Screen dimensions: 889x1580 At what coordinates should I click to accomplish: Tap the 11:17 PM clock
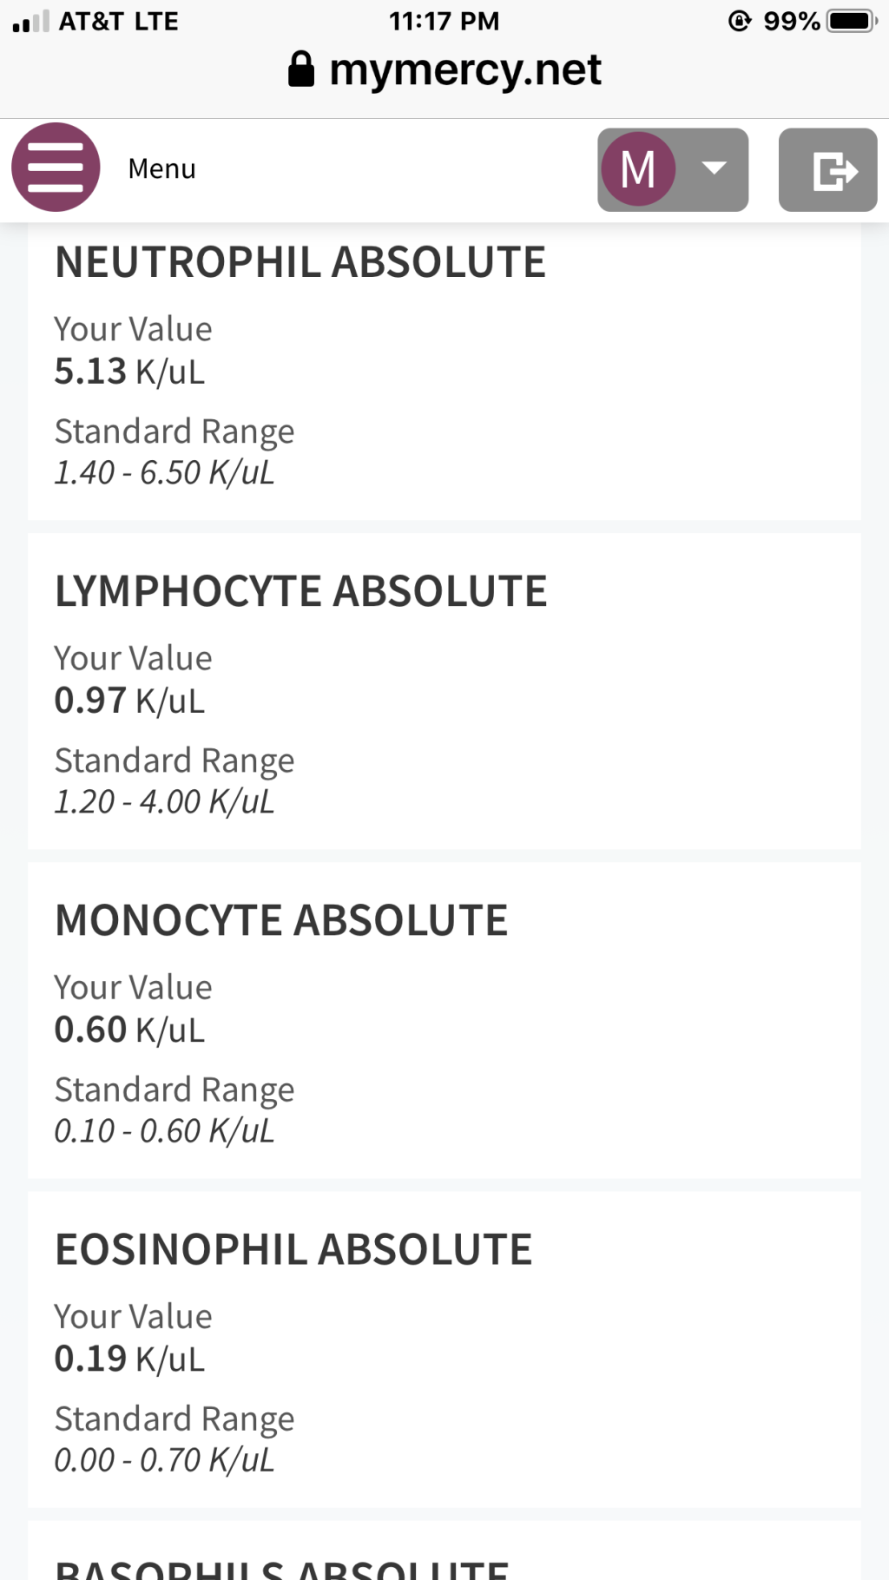[444, 21]
